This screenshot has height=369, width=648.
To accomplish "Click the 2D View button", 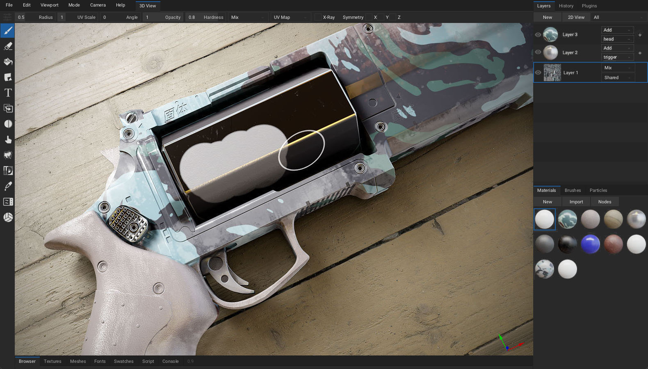I will coord(576,17).
